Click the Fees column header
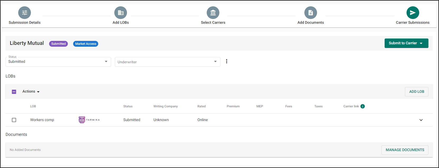Screen dimensions: 439x168 coord(289,106)
